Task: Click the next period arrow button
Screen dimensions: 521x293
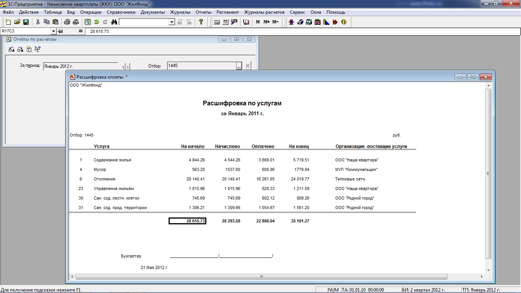Action: (x=128, y=66)
